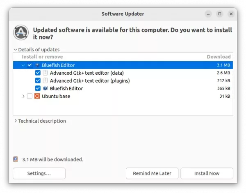Image resolution: width=246 pixels, height=193 pixels.
Task: Click the document icon beside text editor (plugins)
Action: coord(45,80)
